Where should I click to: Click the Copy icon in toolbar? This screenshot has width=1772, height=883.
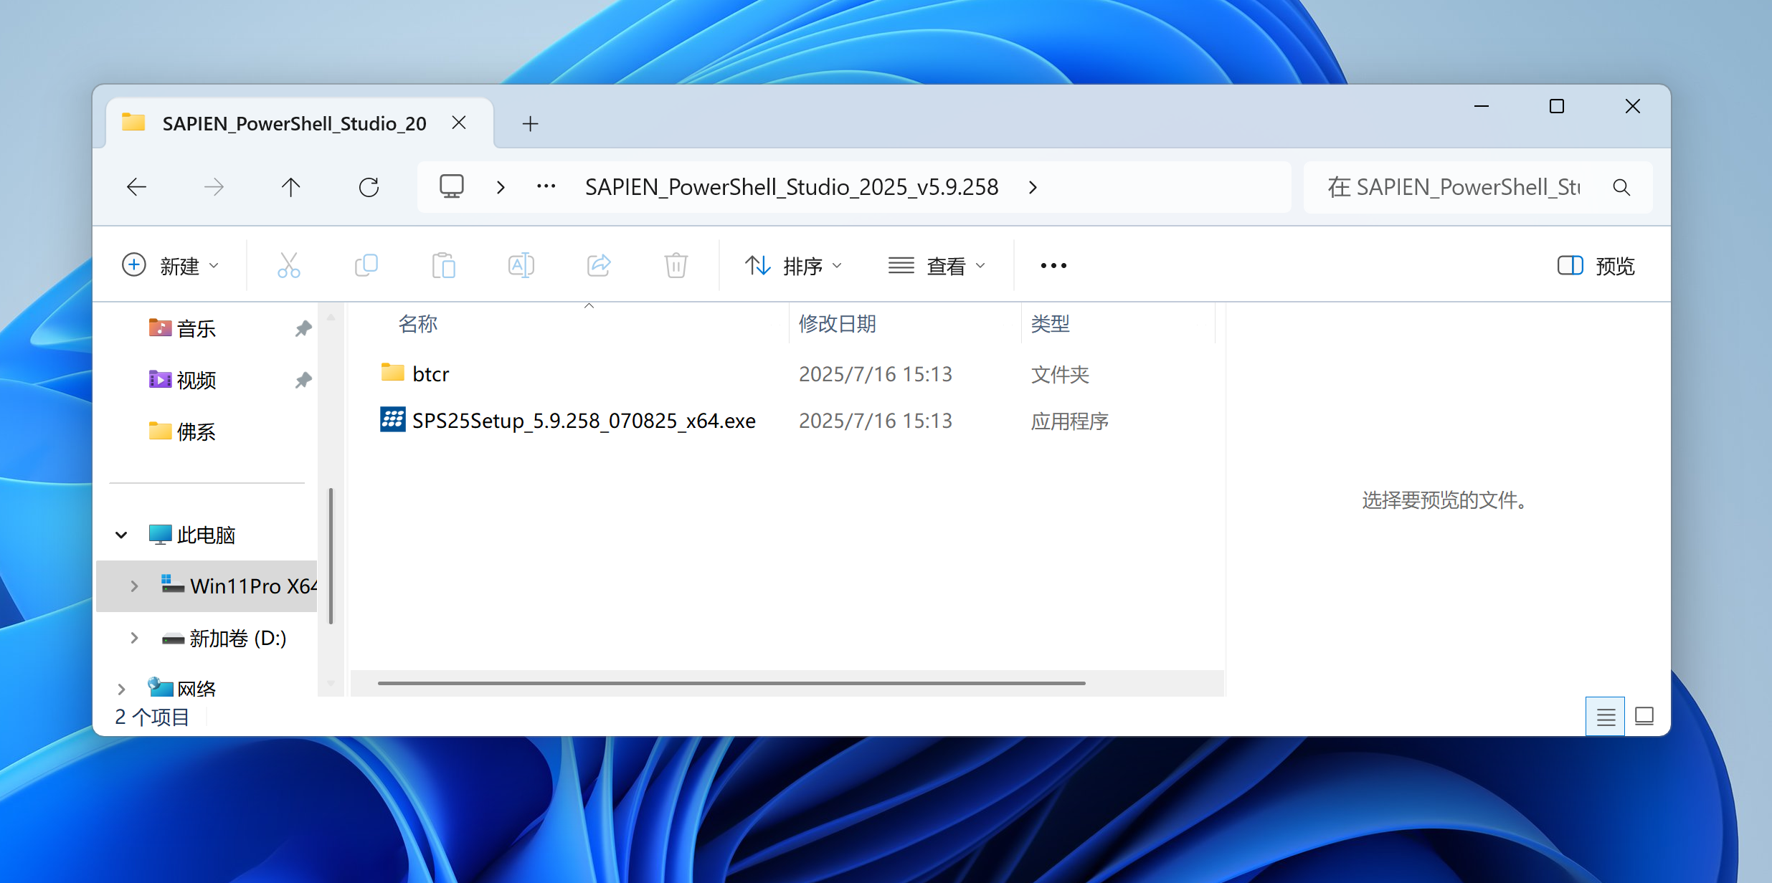pos(366,266)
